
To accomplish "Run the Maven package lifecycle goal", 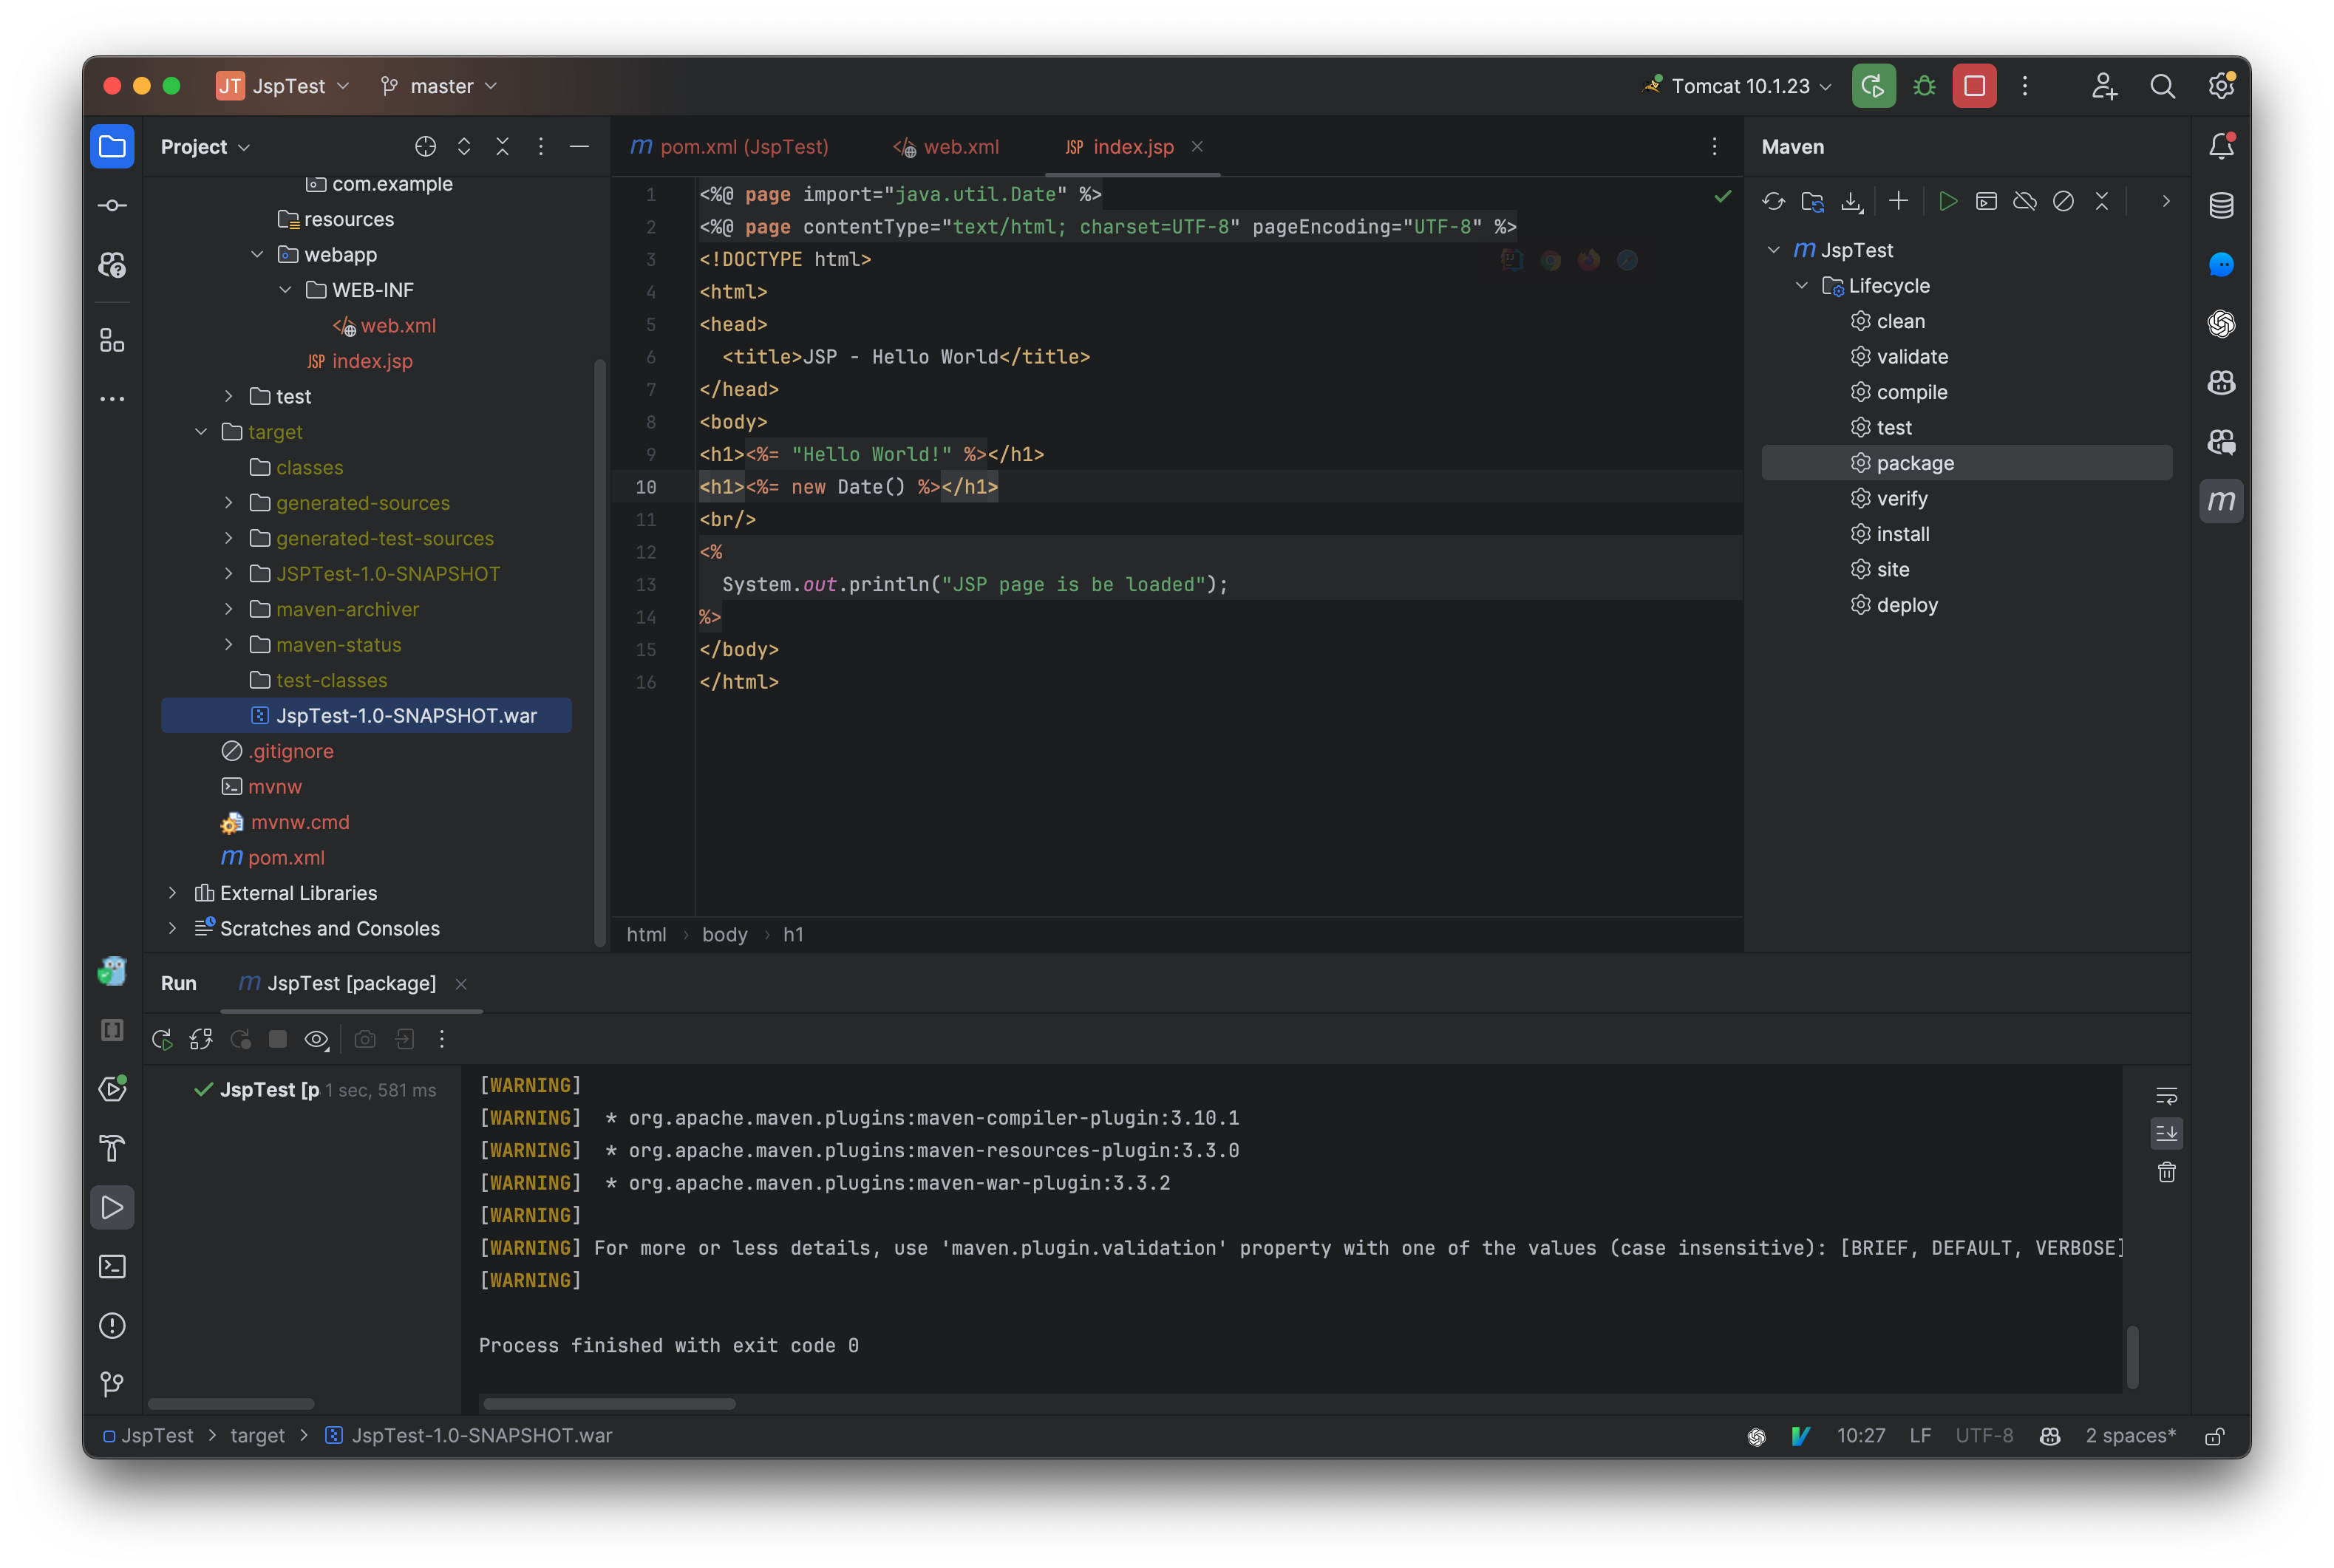I will [x=1914, y=462].
